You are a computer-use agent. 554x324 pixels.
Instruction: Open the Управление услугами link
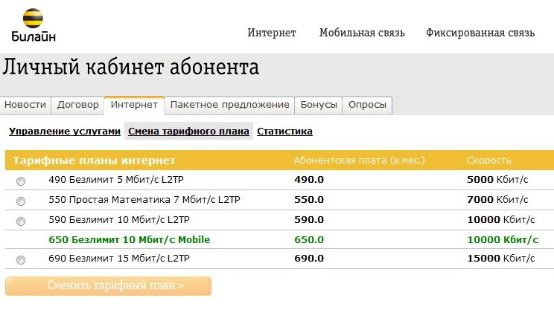pos(65,132)
